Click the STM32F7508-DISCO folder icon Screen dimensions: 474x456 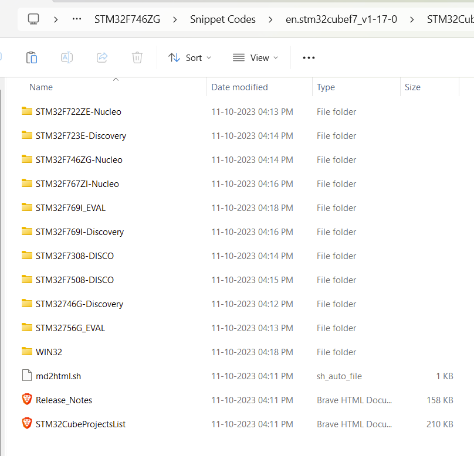tap(27, 280)
